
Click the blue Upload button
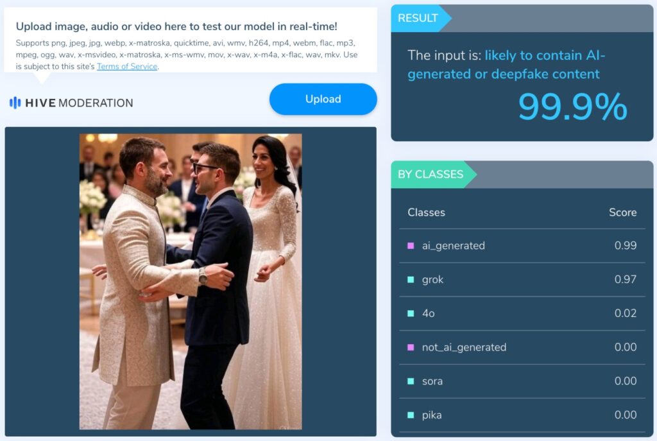323,99
